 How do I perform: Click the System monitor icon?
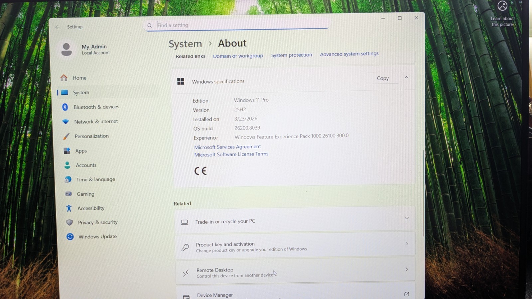pyautogui.click(x=65, y=92)
